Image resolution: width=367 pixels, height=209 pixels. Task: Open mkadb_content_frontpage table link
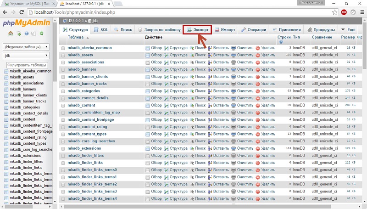(x=91, y=120)
